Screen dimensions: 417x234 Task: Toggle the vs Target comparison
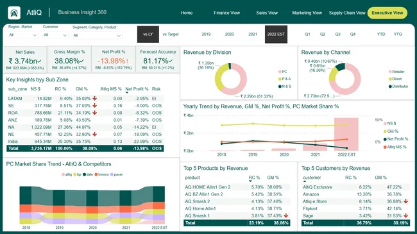click(171, 35)
